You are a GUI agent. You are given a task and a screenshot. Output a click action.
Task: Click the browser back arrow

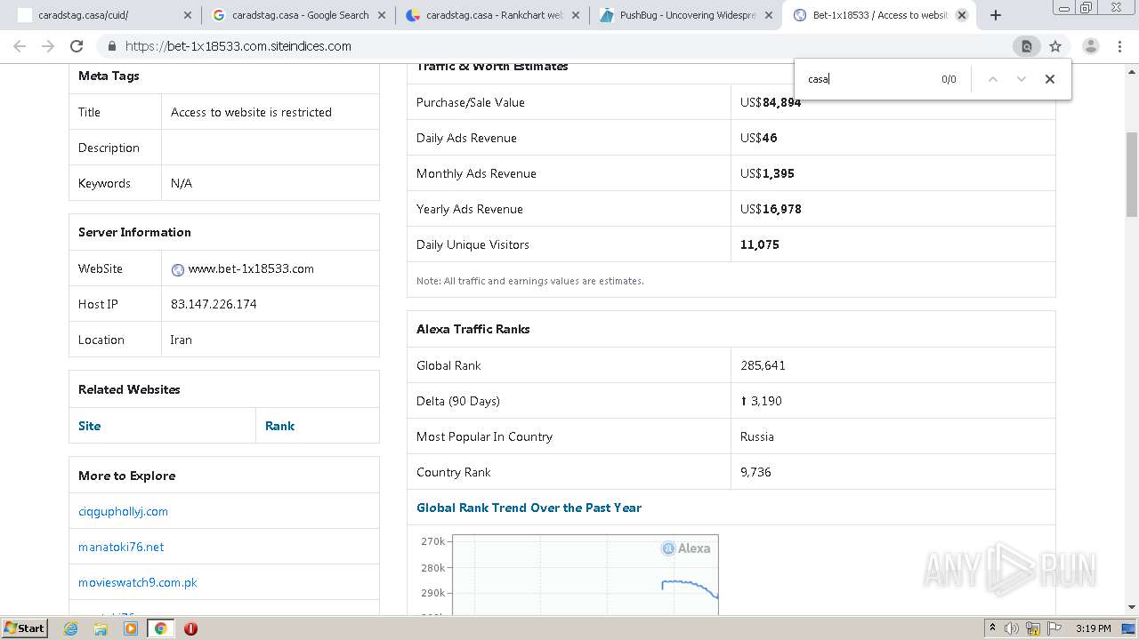[20, 46]
